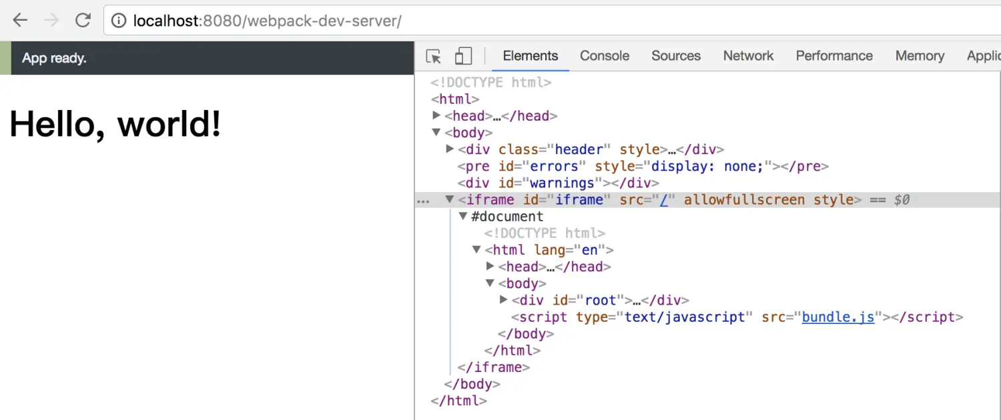The image size is (1001, 420).
Task: Collapse the #document node
Action: tap(464, 216)
